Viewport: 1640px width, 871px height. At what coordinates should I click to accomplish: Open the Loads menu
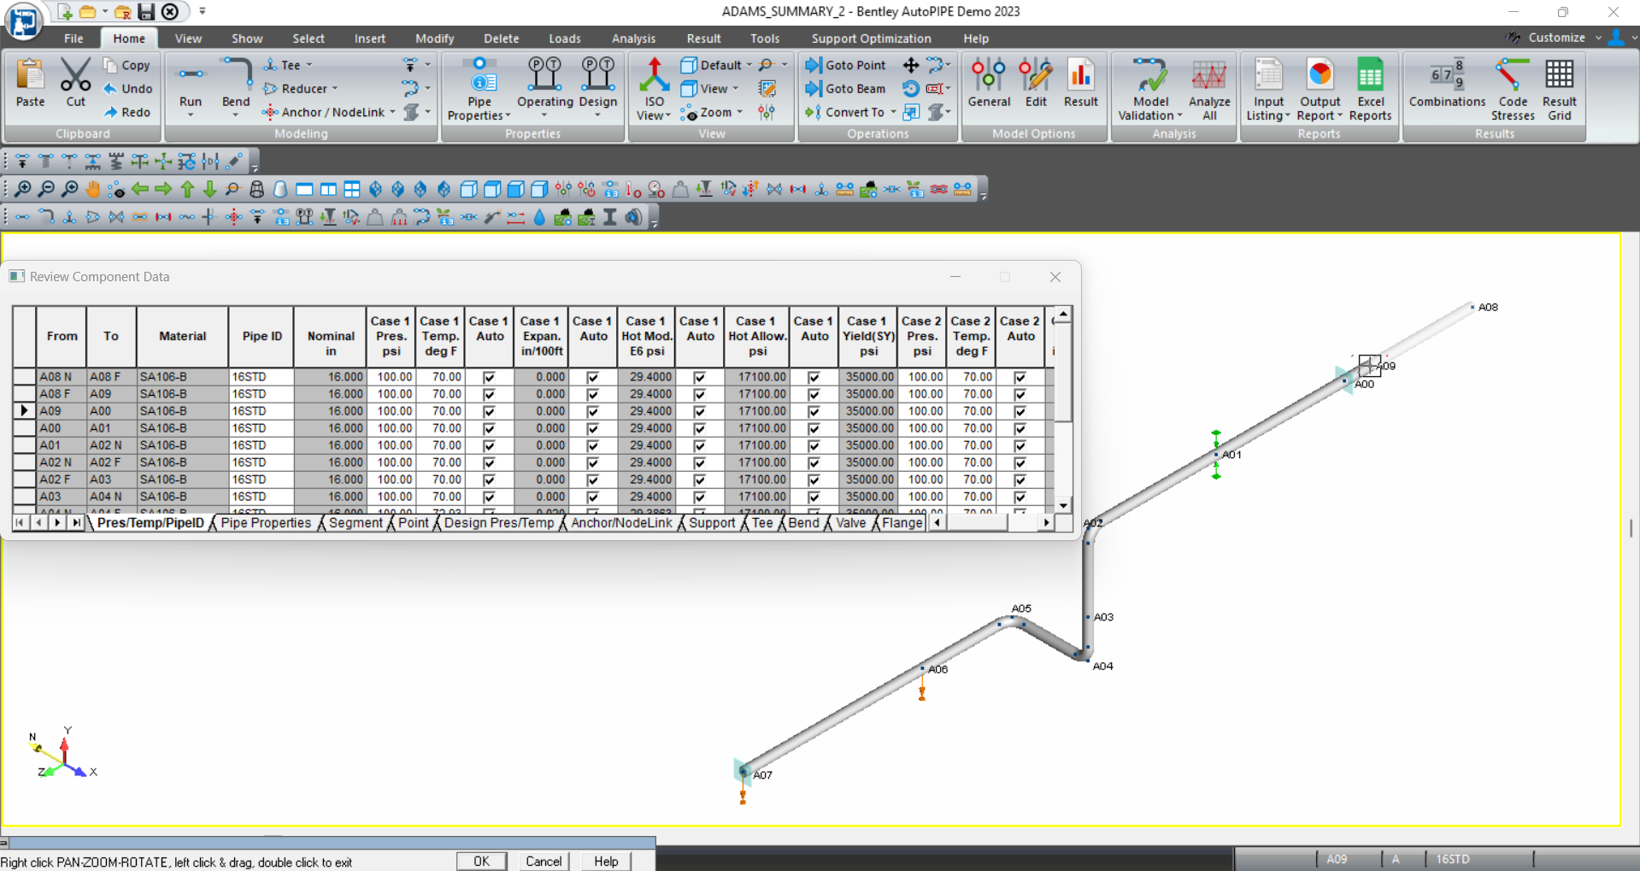564,38
